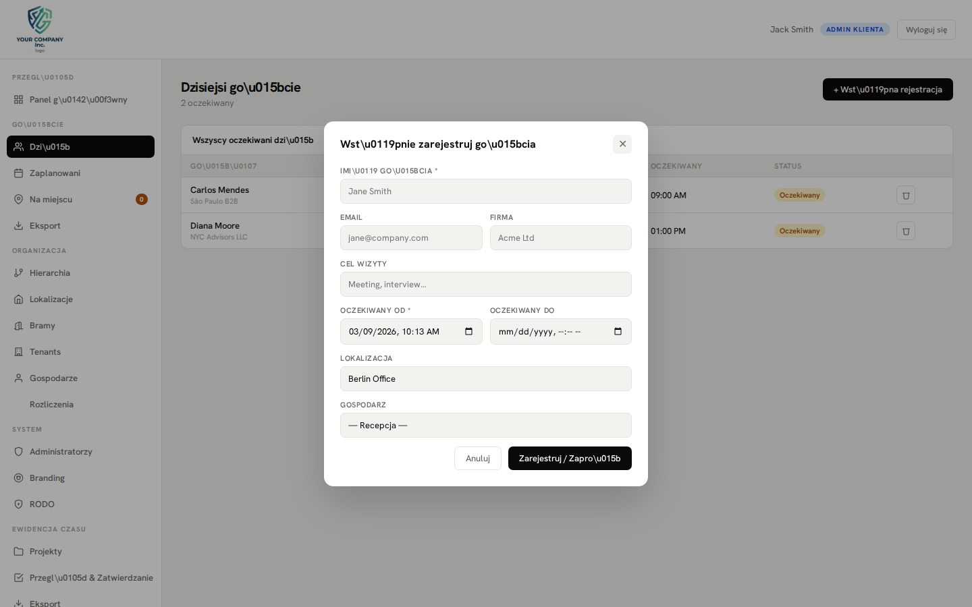The height and width of the screenshot is (607, 972).
Task: Select the Gospodarze person icon
Action: [x=19, y=378]
